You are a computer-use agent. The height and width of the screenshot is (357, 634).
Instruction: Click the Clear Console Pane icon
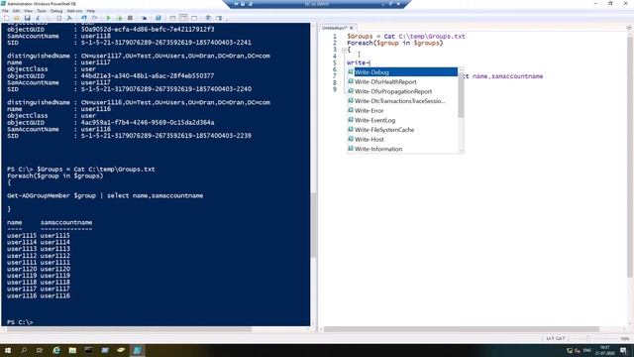point(69,18)
